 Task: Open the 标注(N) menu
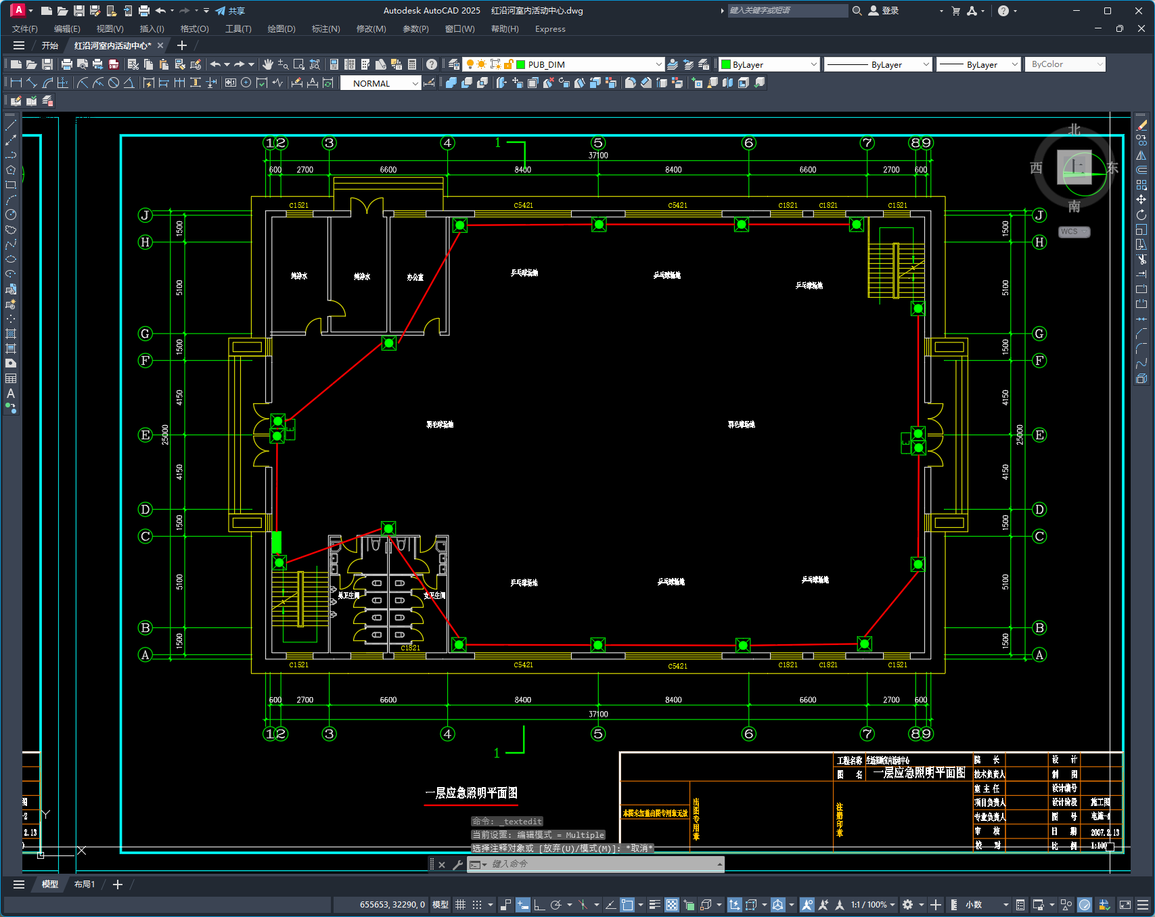(326, 29)
